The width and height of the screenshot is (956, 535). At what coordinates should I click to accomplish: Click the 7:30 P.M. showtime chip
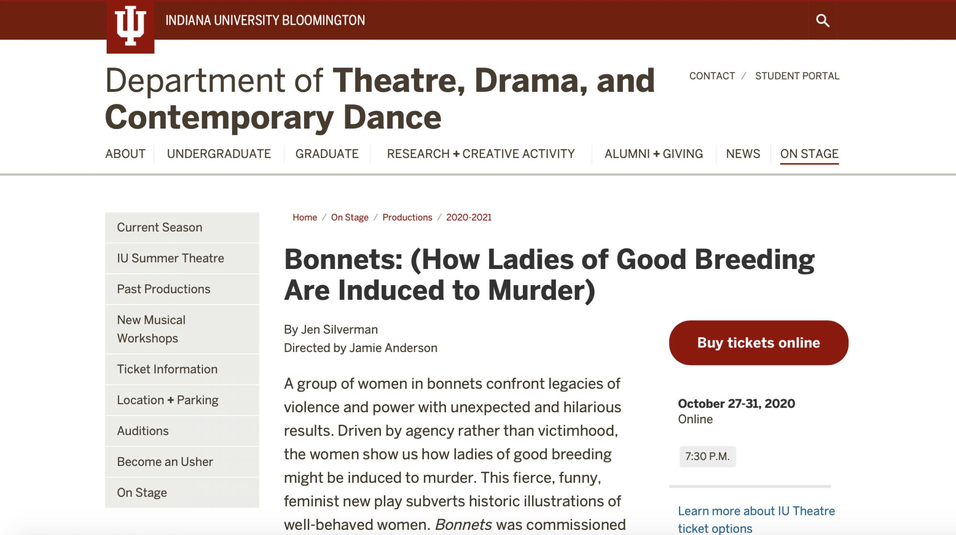coord(707,457)
